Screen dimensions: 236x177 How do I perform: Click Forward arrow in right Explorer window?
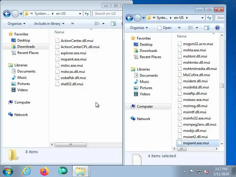click(137, 18)
